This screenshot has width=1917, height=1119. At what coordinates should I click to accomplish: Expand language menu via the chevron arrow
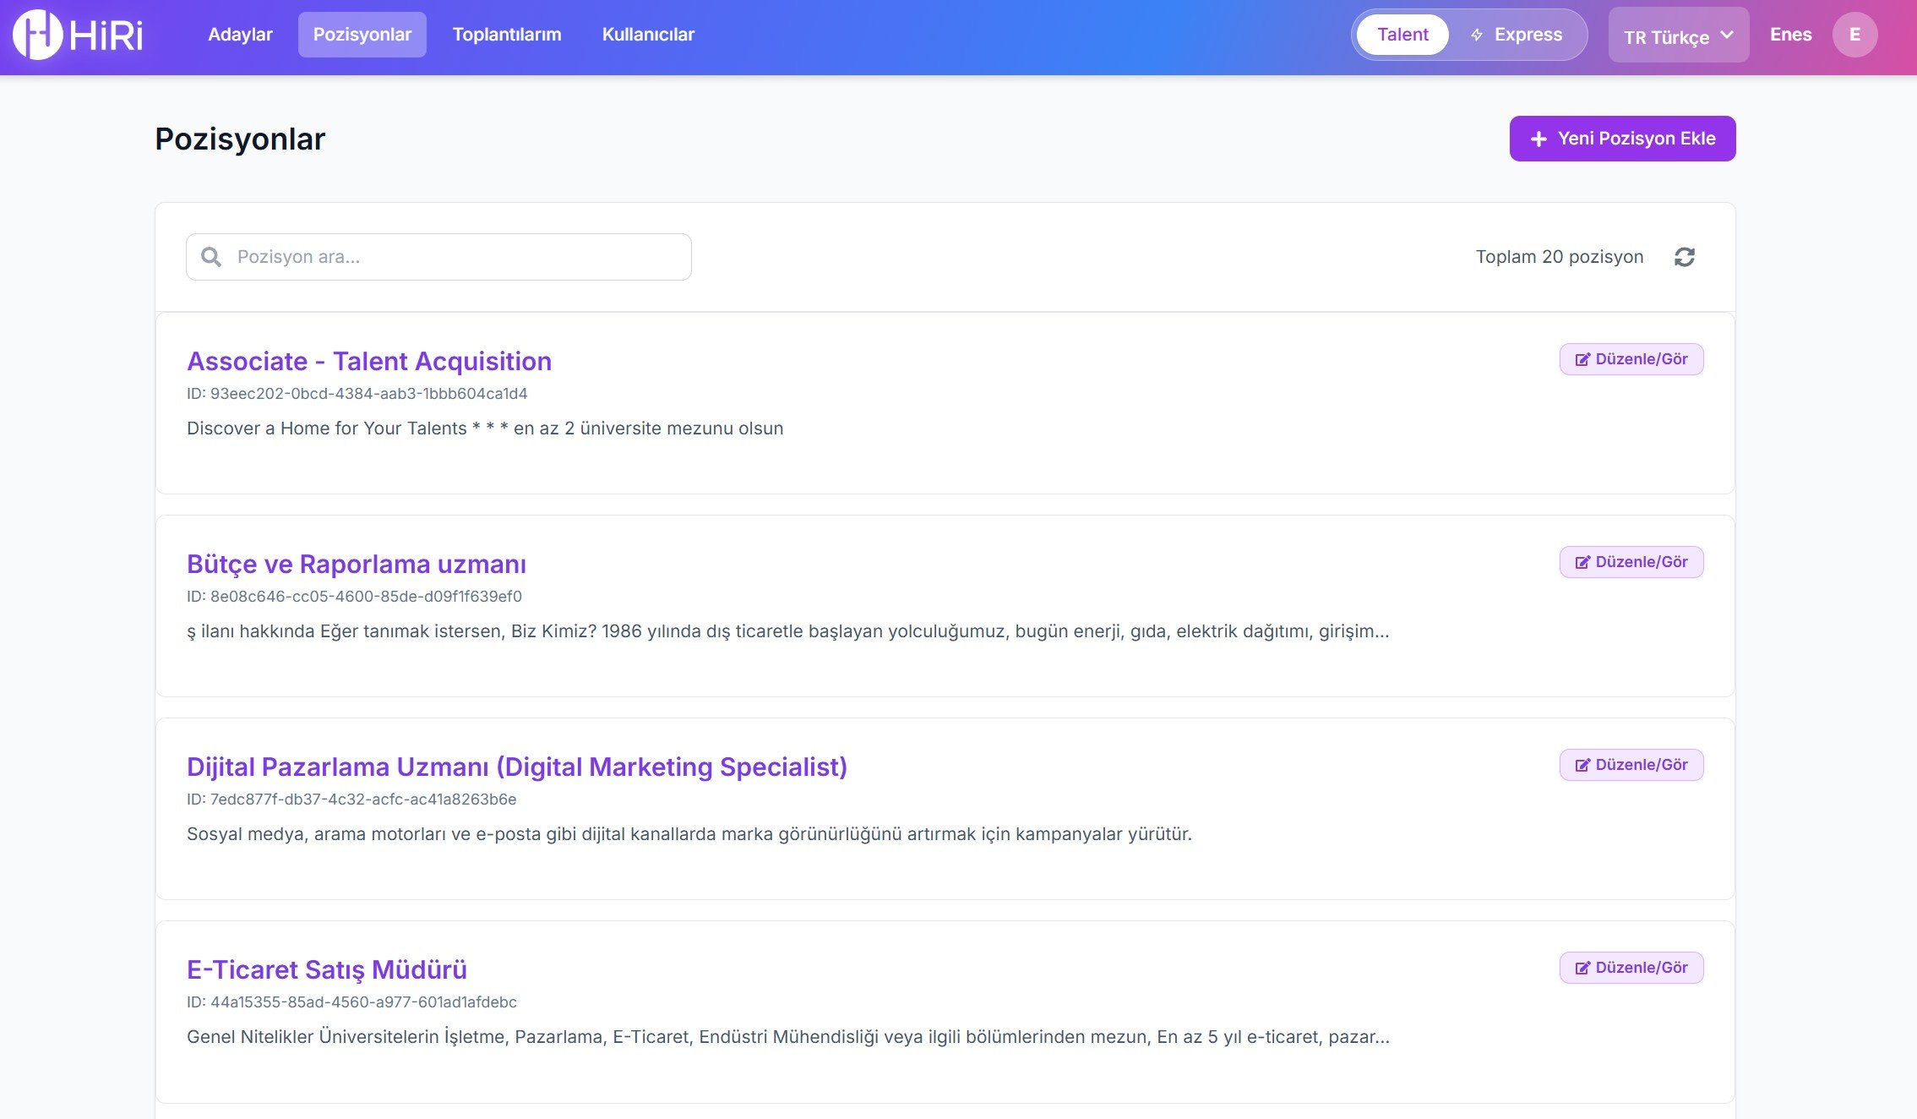click(1727, 35)
